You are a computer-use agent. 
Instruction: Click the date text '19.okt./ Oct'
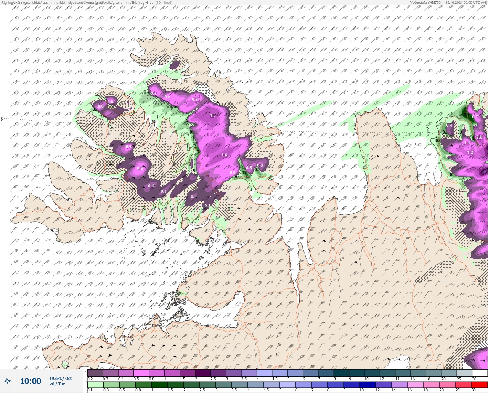(60, 379)
